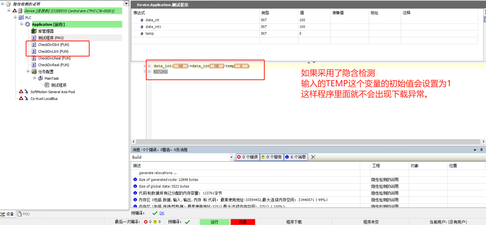Click the MainTask icon
Image resolution: width=486 pixels, height=225 pixels.
(41, 78)
